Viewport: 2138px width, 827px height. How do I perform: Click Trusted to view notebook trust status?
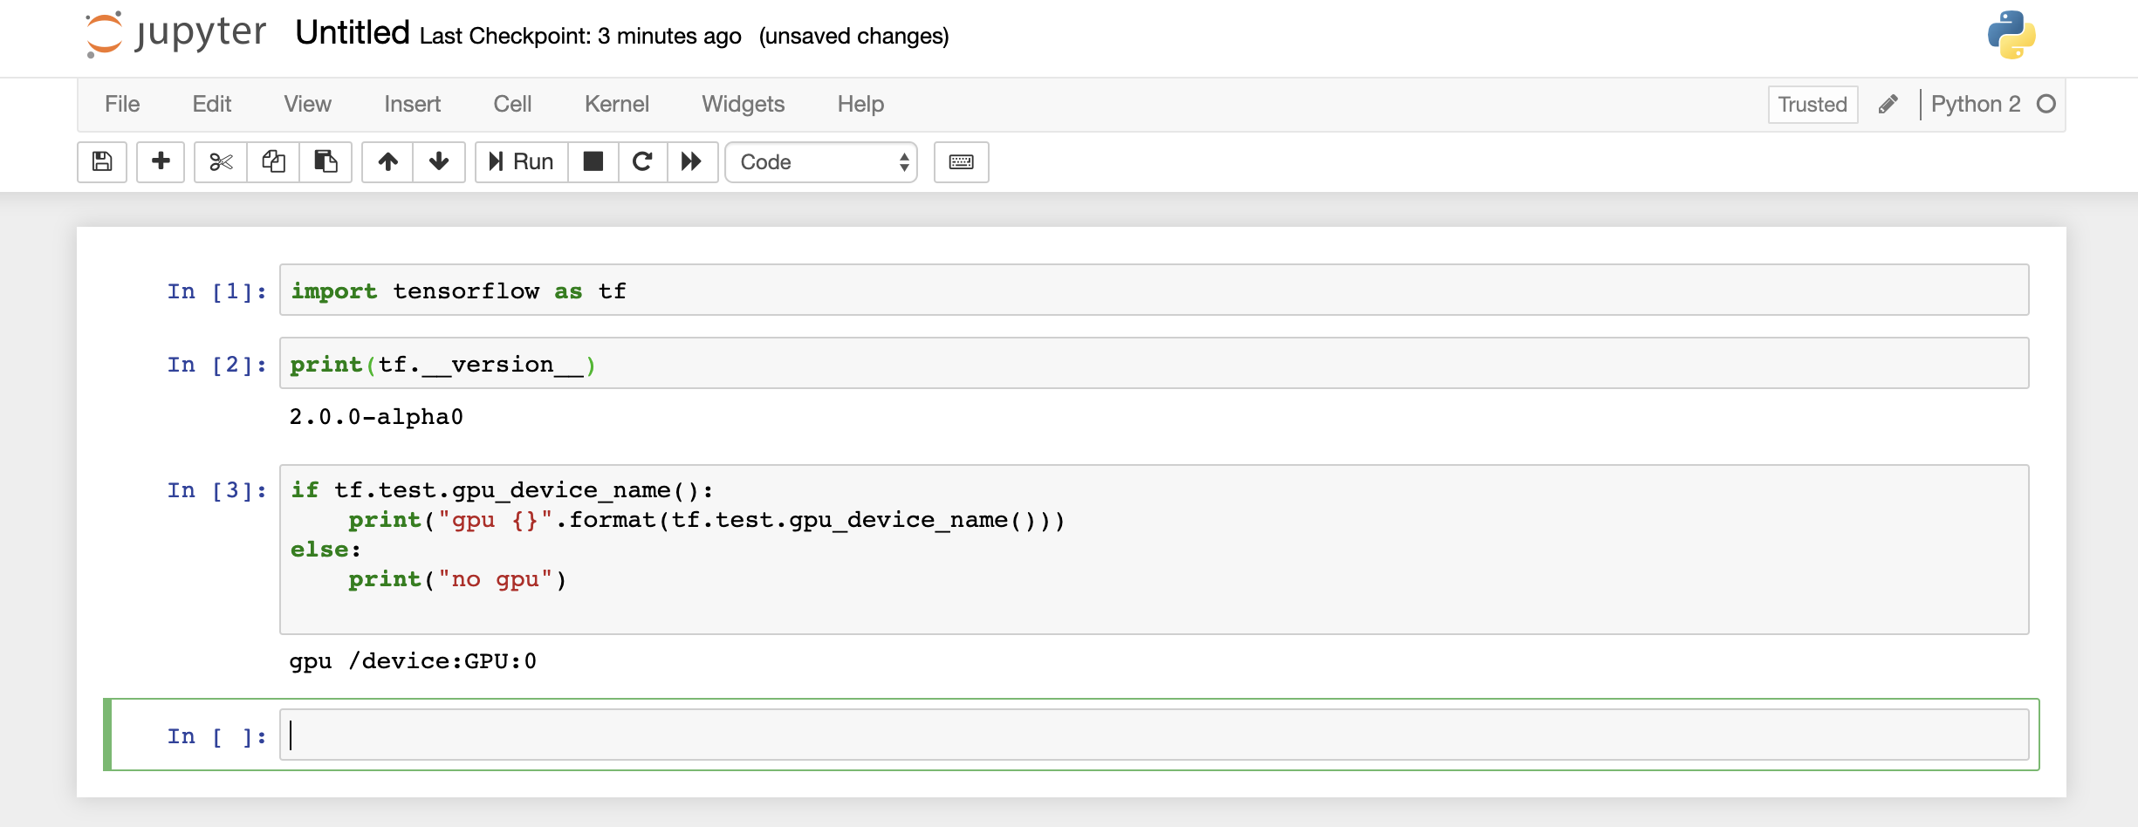click(x=1813, y=104)
